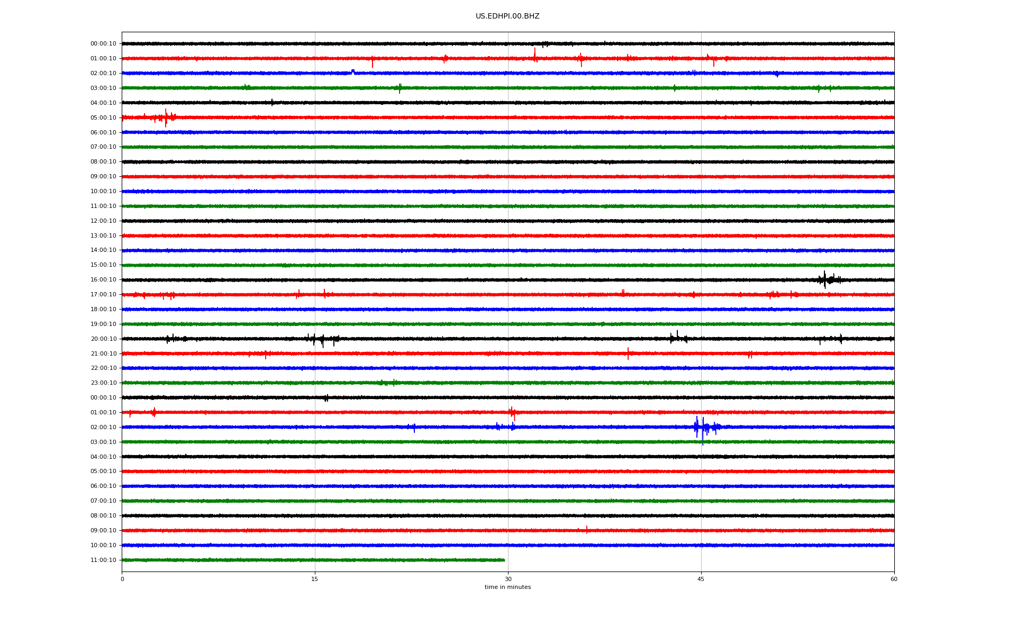Viewport: 1016px width, 635px height.
Task: Click the 11:00:10 label at bottom
Action: 103,560
